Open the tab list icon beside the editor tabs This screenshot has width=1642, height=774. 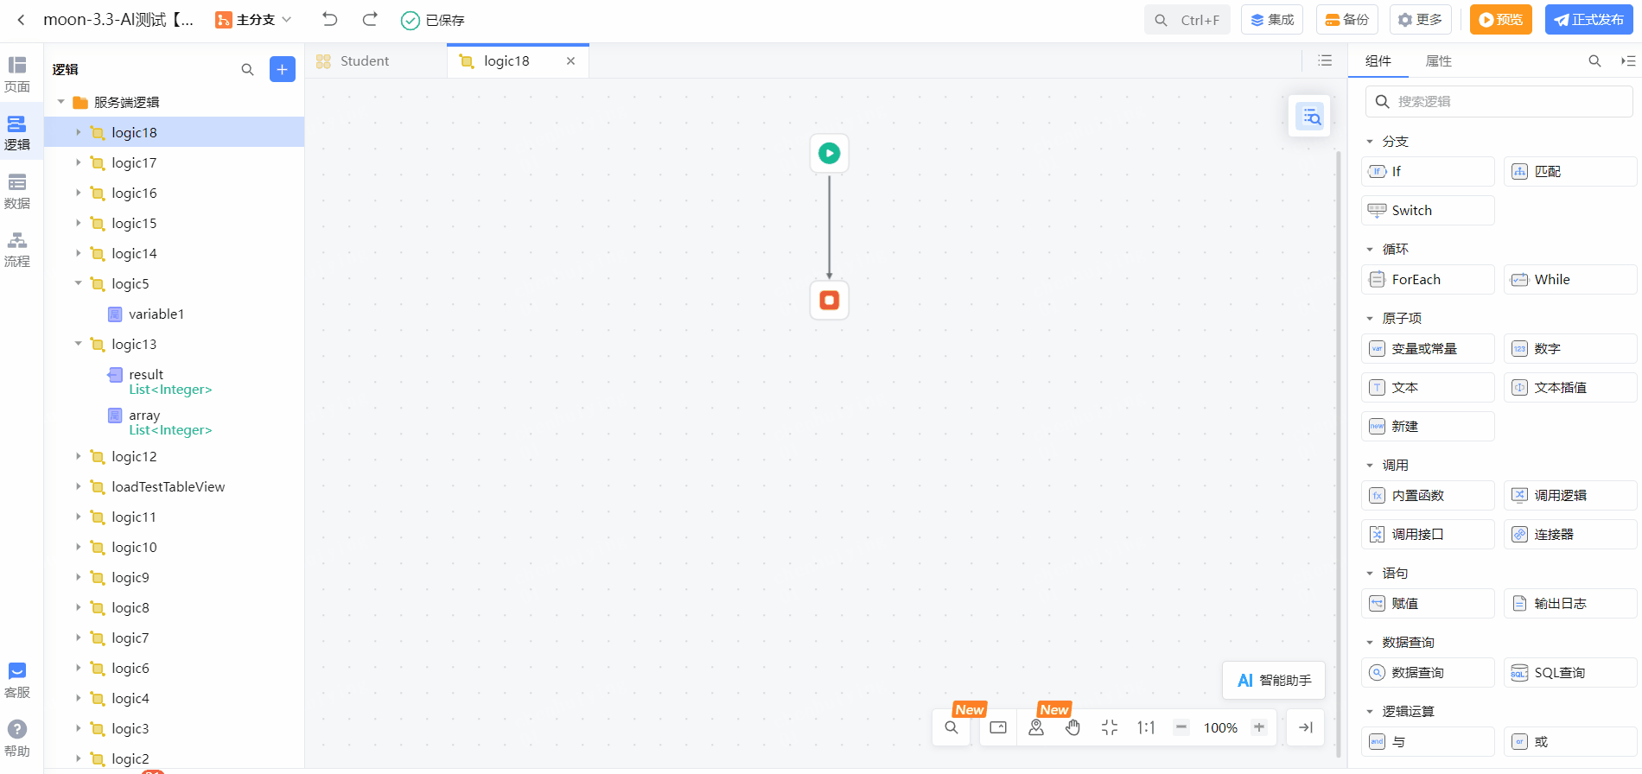1325,60
